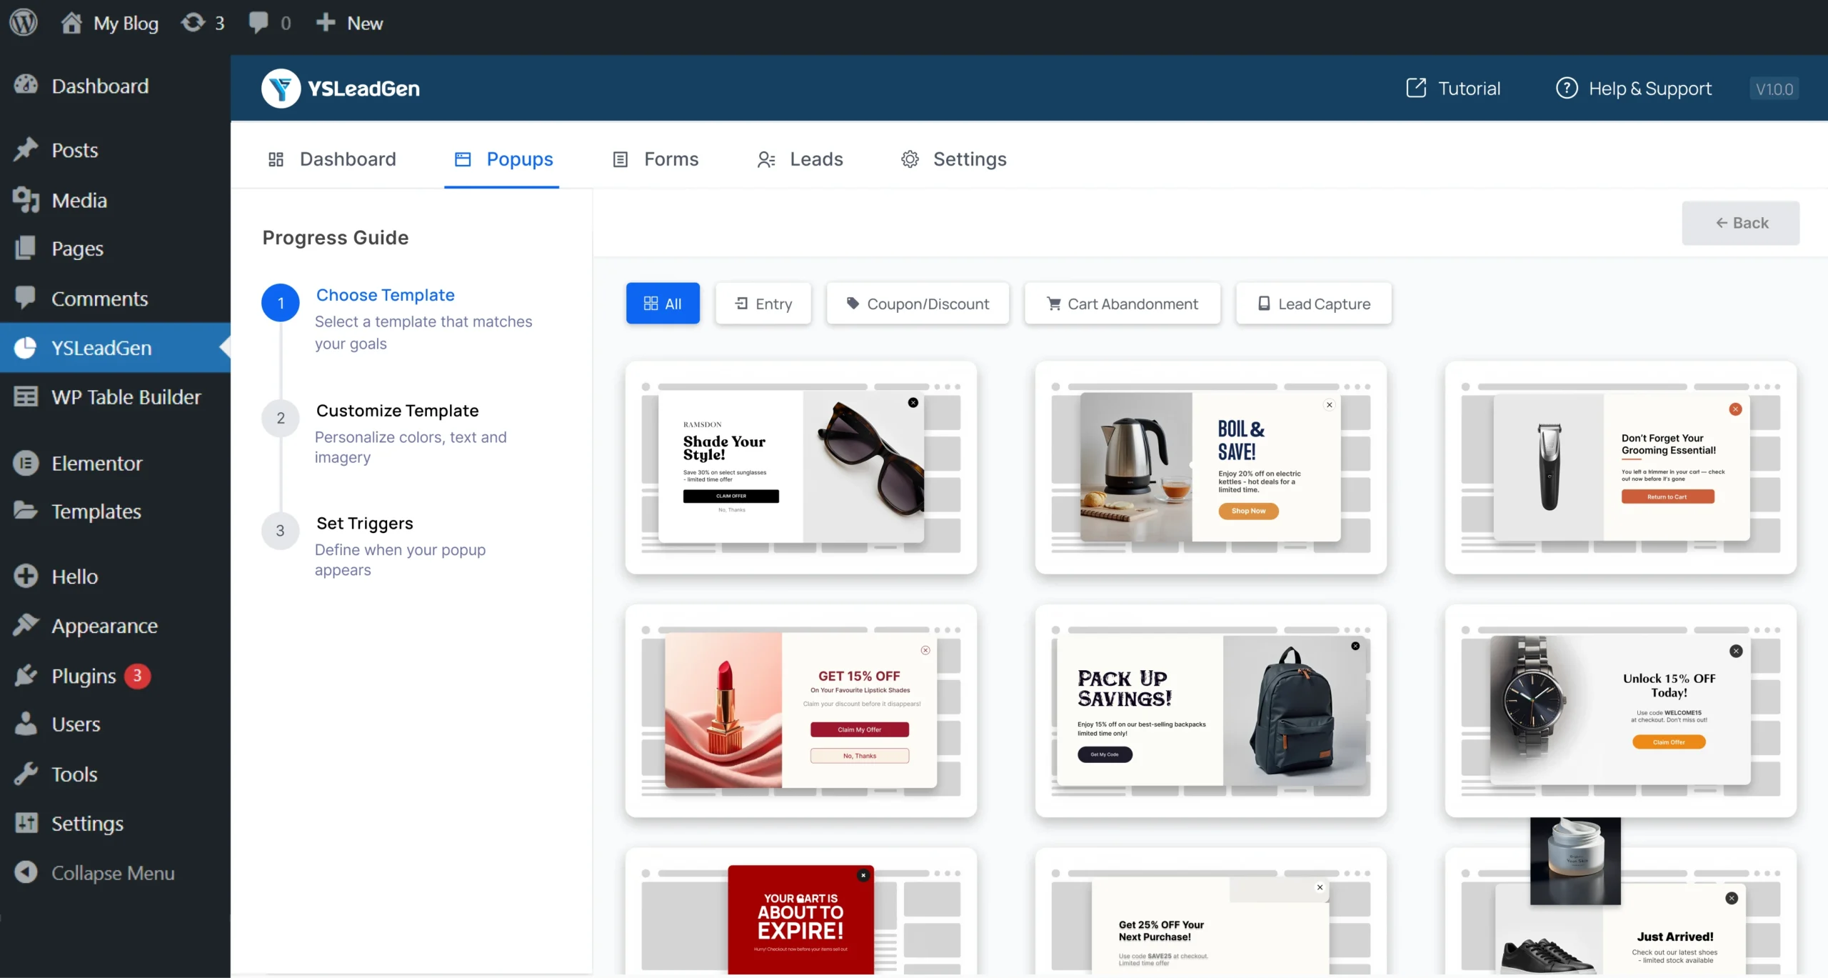The height and width of the screenshot is (978, 1828).
Task: Choose the Get 25% OFF template
Action: pos(1211,912)
